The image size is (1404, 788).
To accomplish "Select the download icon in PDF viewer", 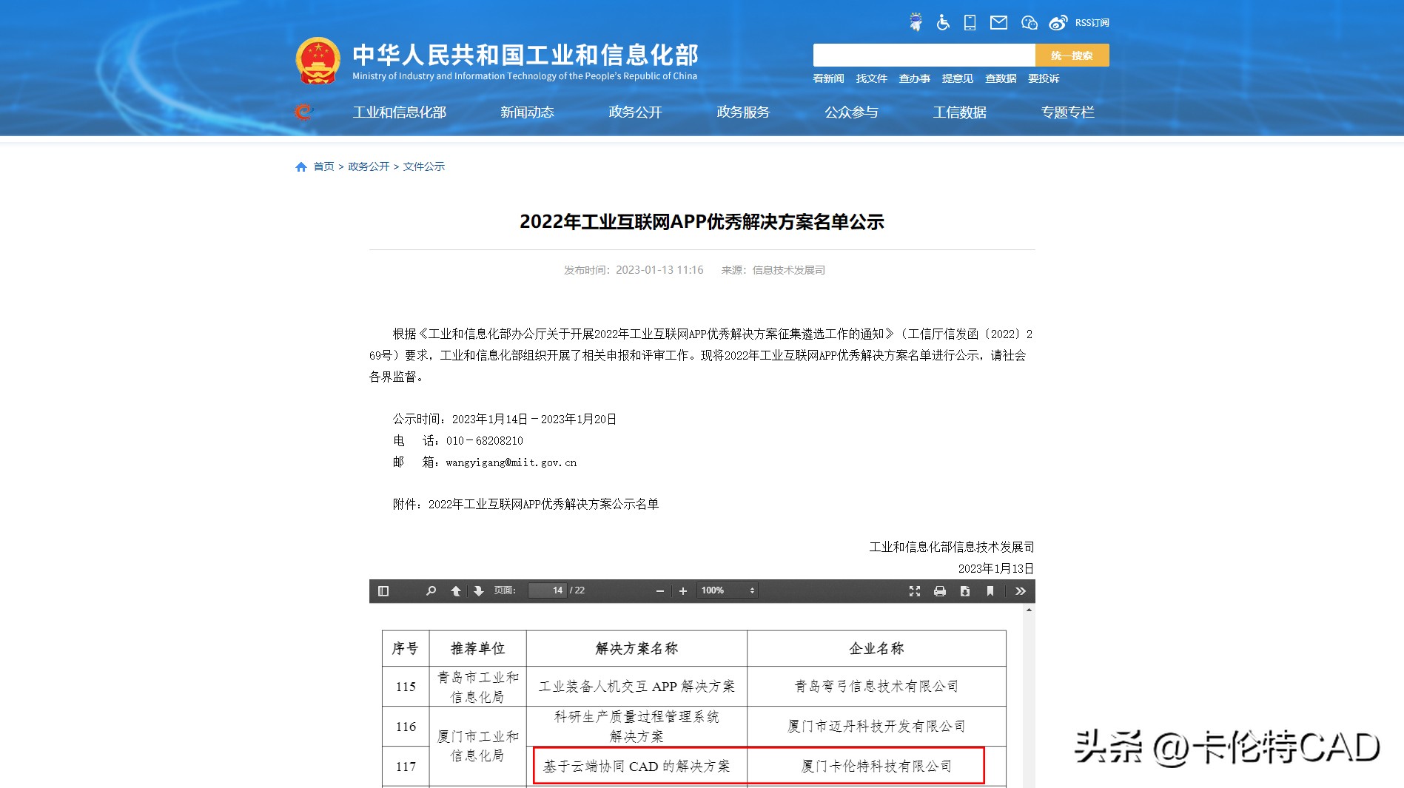I will [964, 590].
